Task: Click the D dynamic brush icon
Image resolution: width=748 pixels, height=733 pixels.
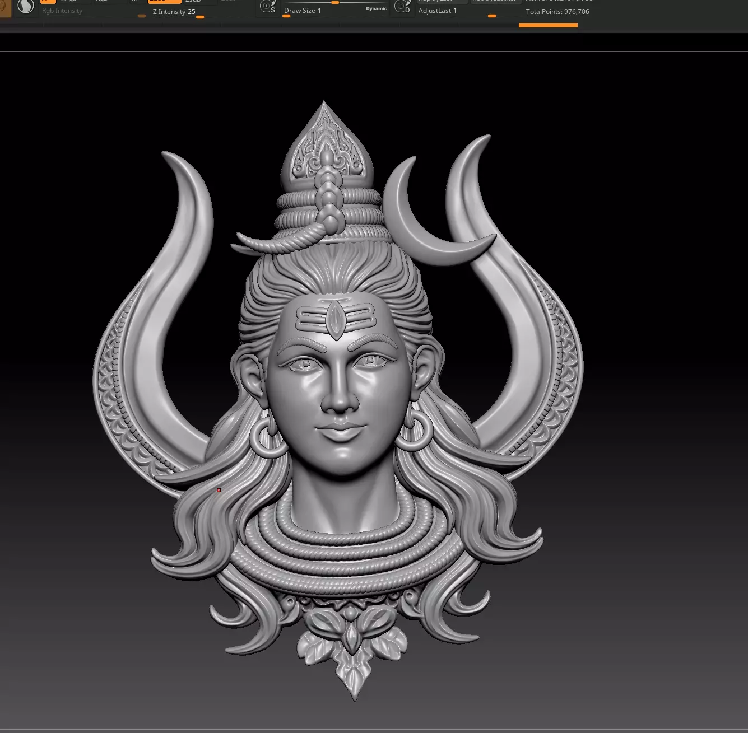Action: [x=402, y=7]
